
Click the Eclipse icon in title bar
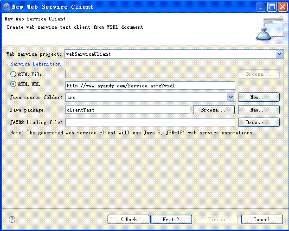click(x=6, y=7)
